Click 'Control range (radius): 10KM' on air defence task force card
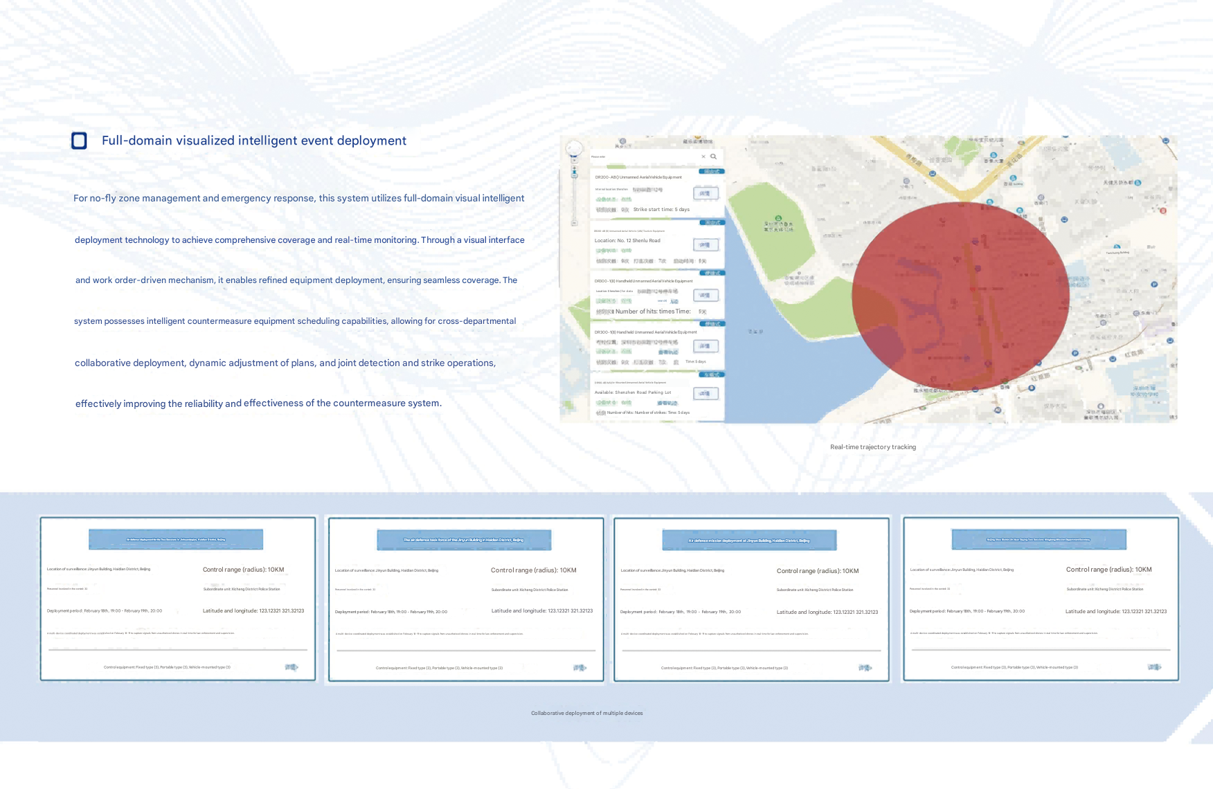Screen dimensions: 1213x789 [534, 570]
